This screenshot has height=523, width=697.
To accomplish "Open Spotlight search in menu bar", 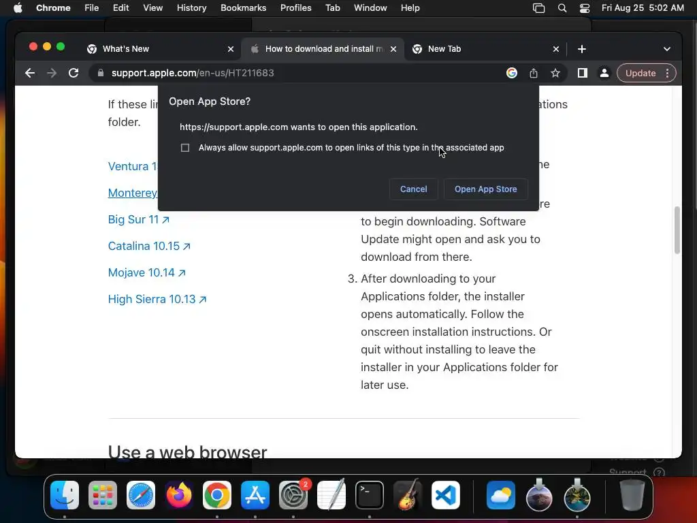I will pos(562,7).
